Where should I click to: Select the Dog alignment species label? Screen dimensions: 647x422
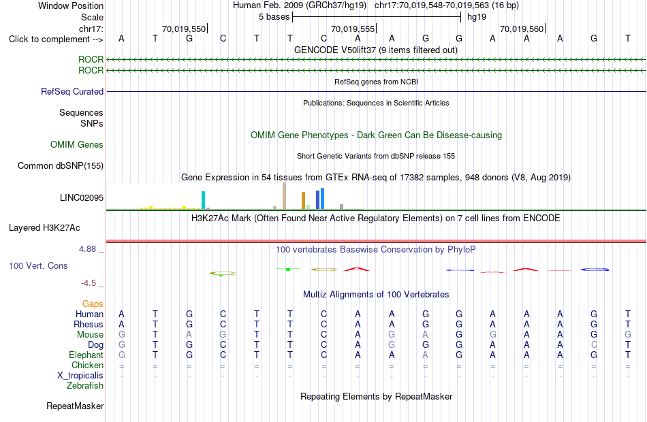coord(95,345)
